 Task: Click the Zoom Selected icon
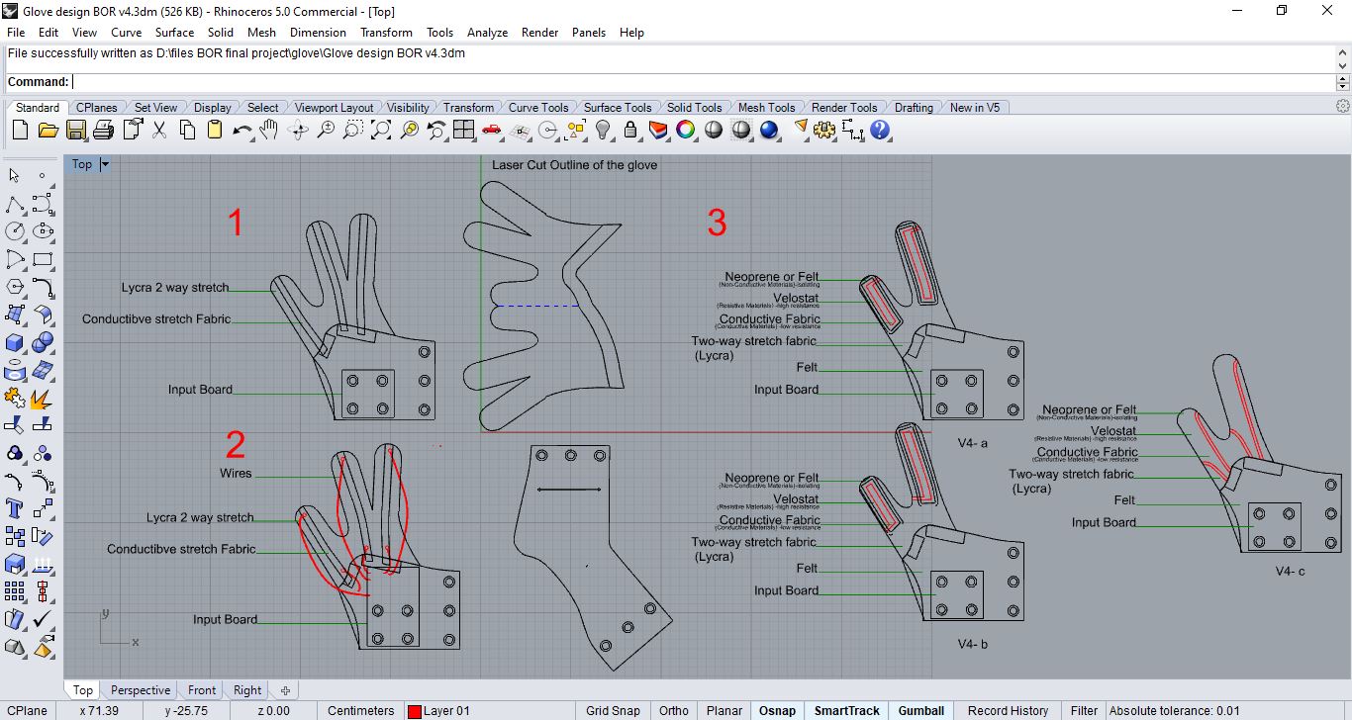coord(409,130)
